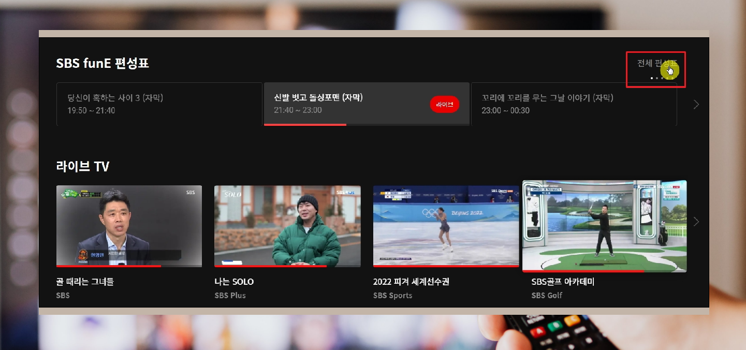Open the 전체 편성표 full schedule link

tap(657, 64)
